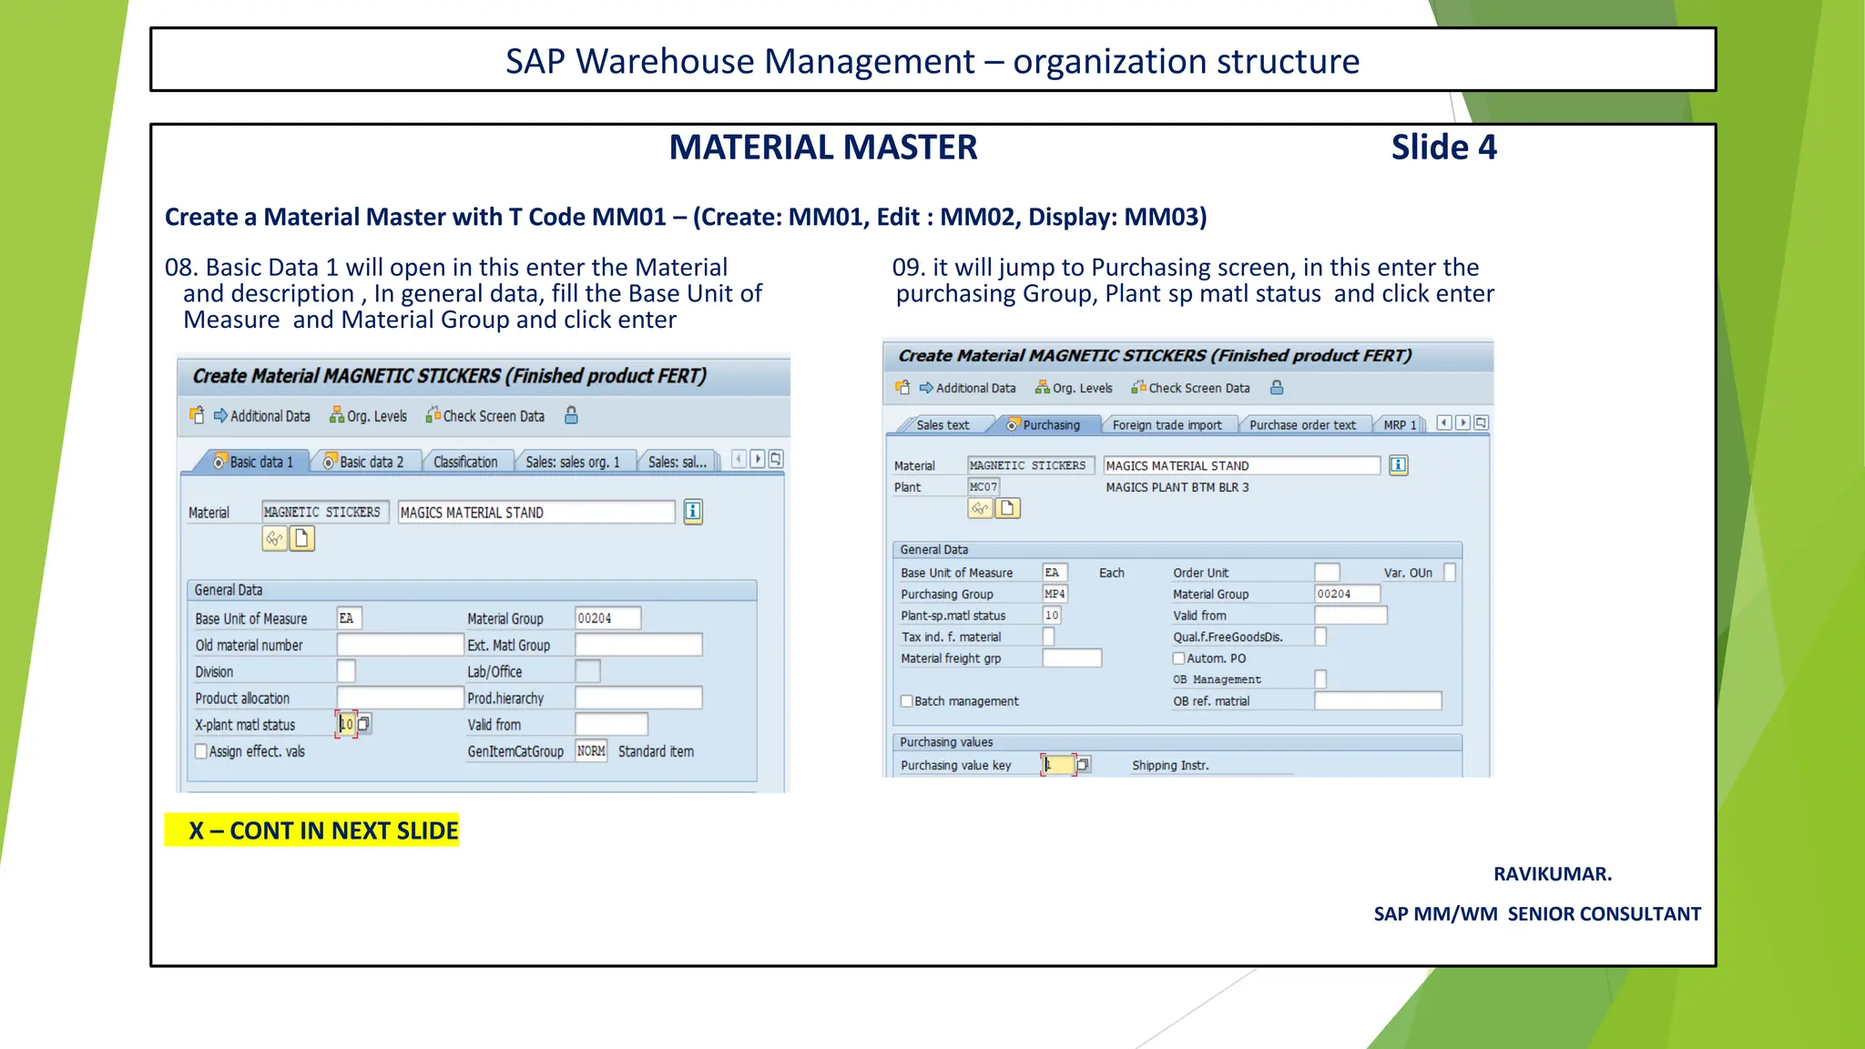1865x1049 pixels.
Task: Open search help for Purchasing value key
Action: 1083,765
